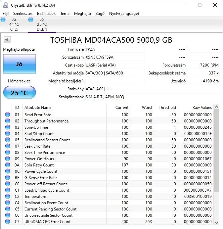This screenshot has width=223, height=229.
Task: Click the Csatlakozó field UASP (Serial ATA)
Action: click(x=114, y=65)
